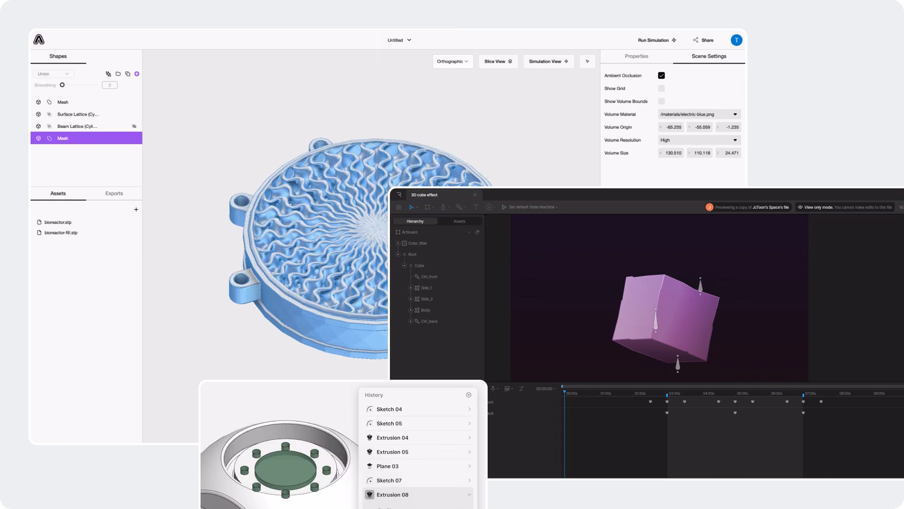Viewport: 904px width, 509px height.
Task: Open the History panel filter icon
Action: (468, 395)
